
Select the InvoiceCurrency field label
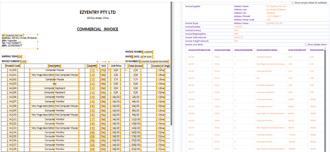pos(193,30)
